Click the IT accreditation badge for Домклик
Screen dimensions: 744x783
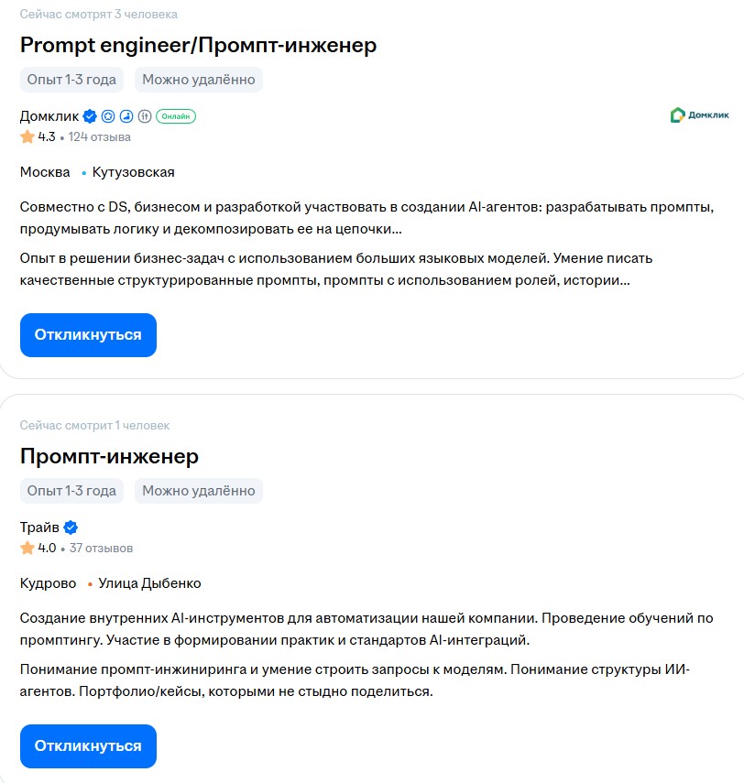click(x=144, y=116)
